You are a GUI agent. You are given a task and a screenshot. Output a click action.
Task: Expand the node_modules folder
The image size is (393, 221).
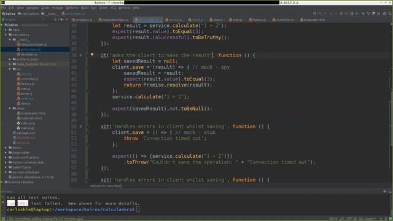tap(10, 64)
